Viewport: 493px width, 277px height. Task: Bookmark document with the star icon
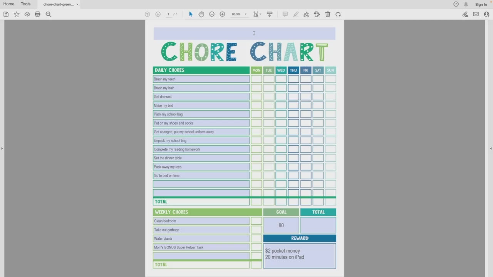coord(17,14)
